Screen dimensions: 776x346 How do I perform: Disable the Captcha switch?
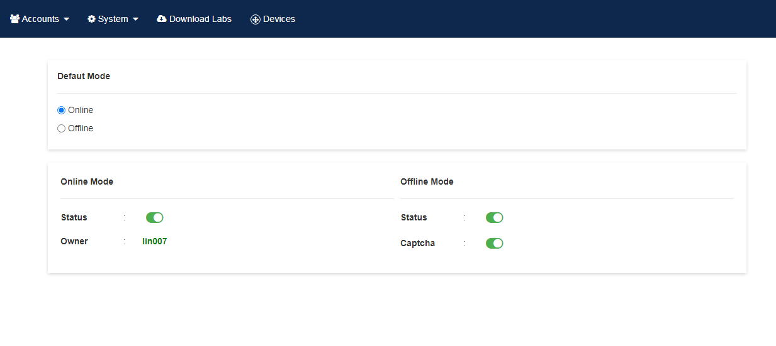click(x=495, y=243)
